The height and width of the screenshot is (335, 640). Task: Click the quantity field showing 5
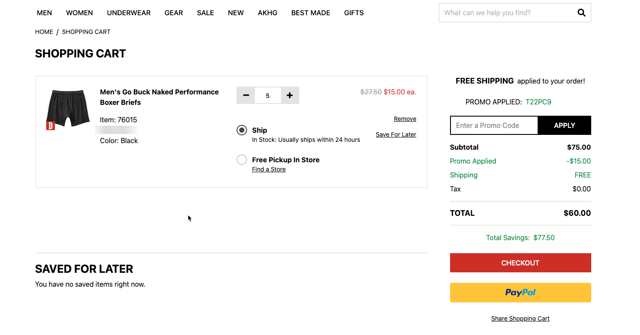point(268,95)
